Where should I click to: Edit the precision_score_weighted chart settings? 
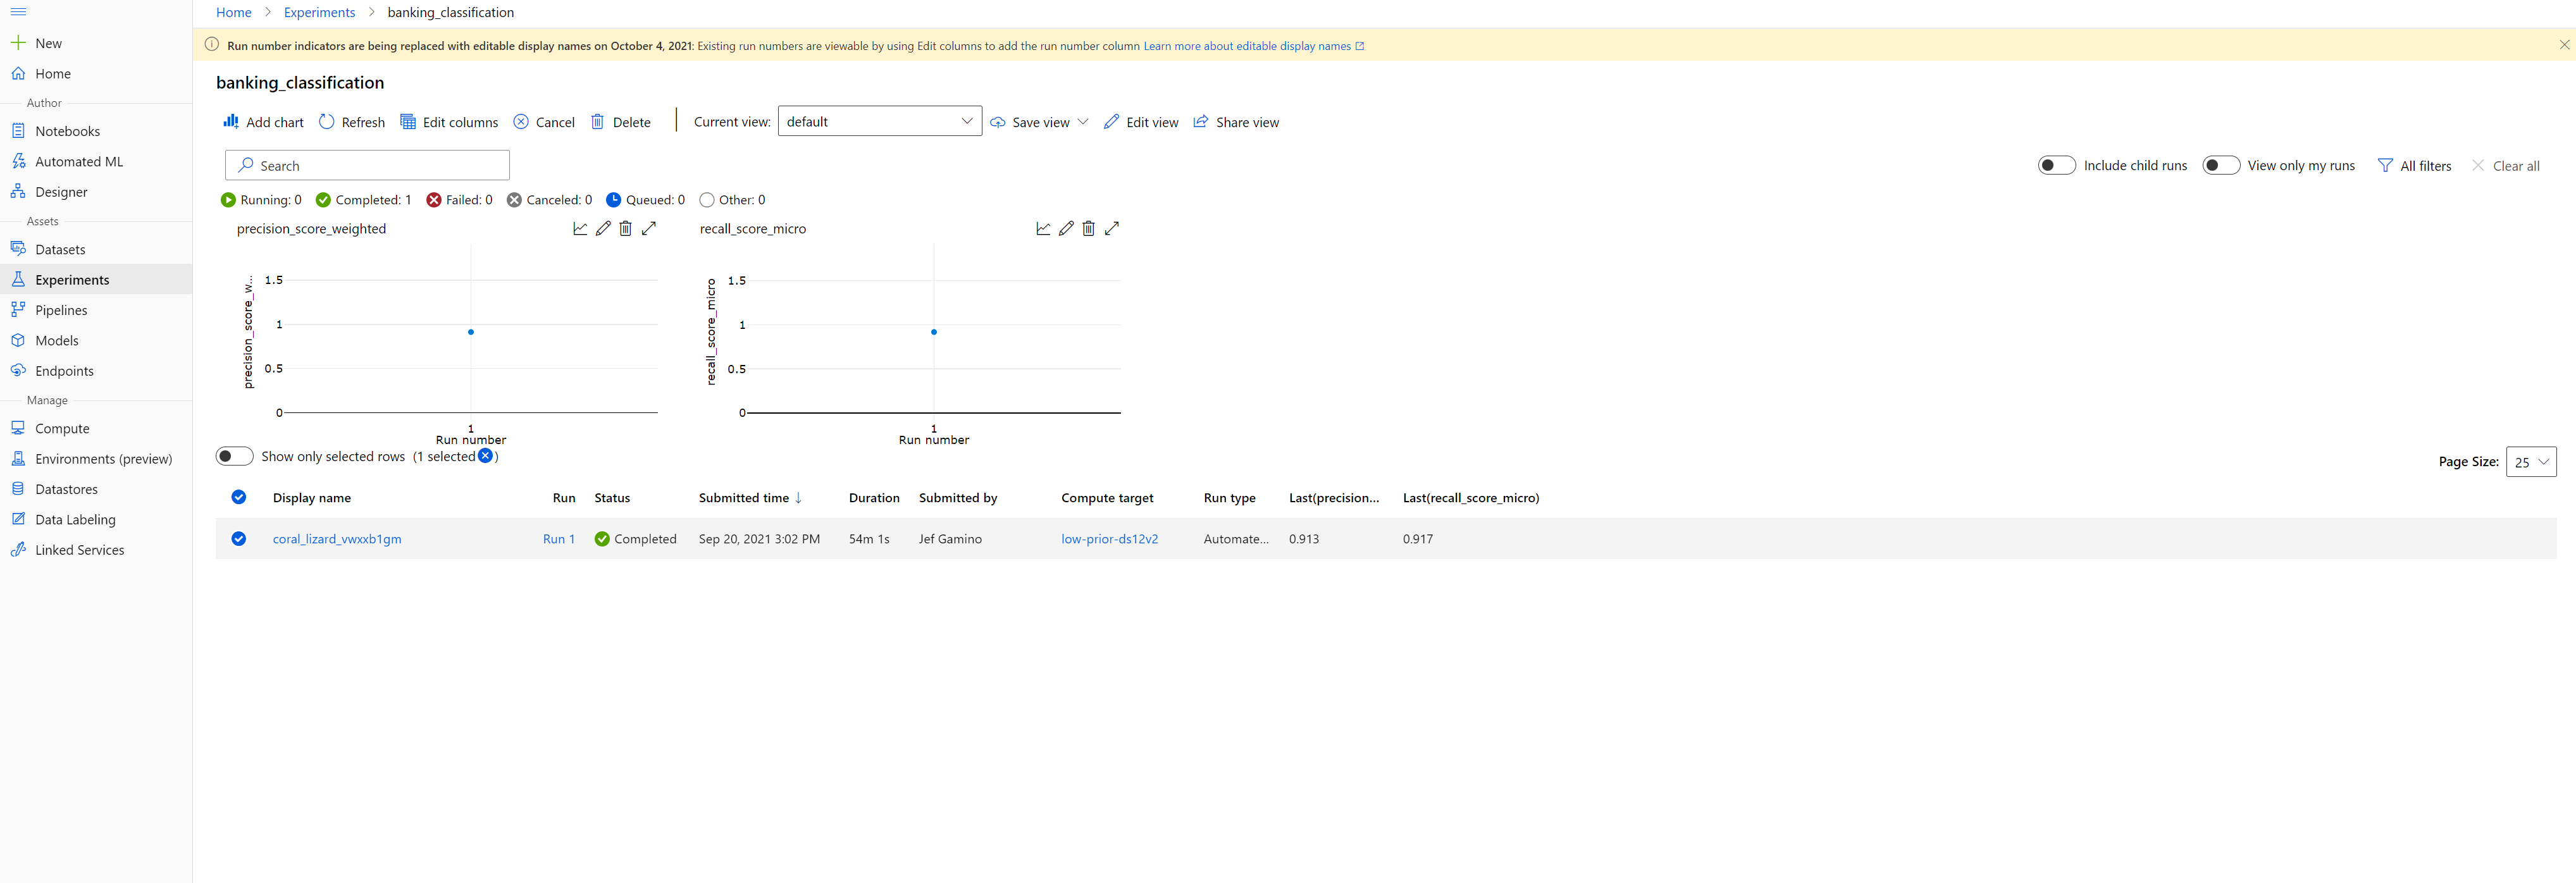pyautogui.click(x=603, y=228)
